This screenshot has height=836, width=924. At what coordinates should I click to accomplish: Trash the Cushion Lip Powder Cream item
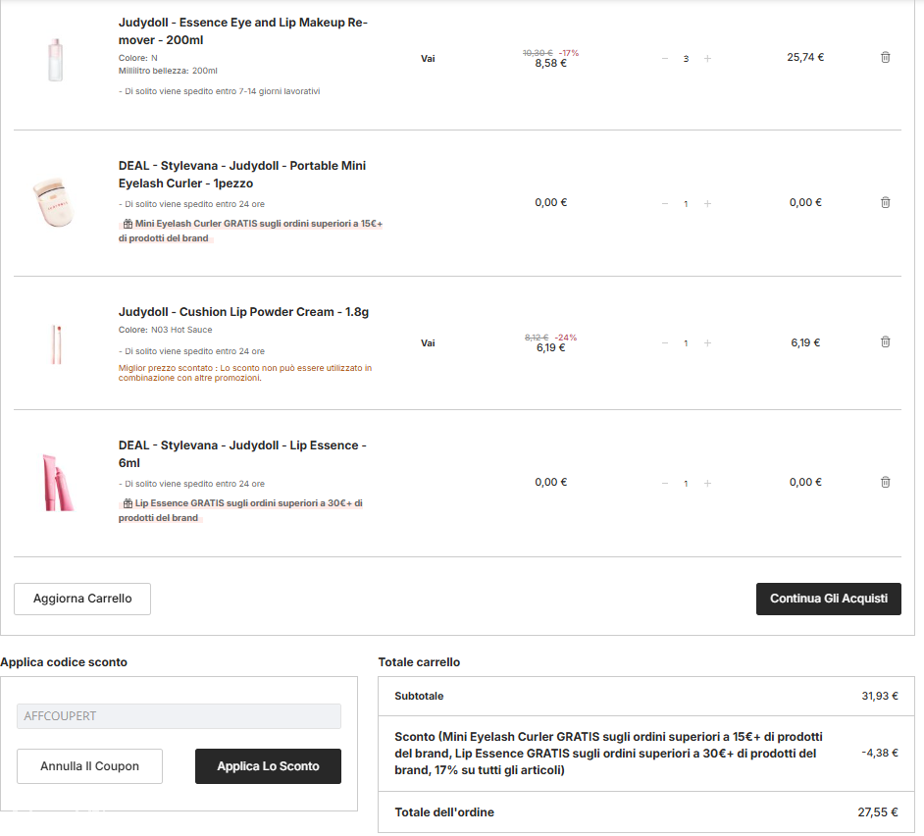(885, 342)
